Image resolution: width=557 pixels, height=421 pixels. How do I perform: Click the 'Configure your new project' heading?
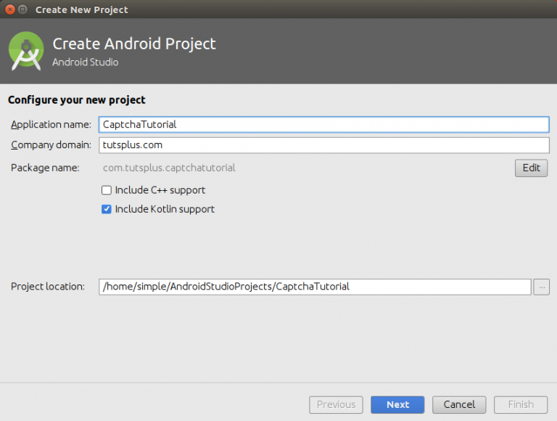pos(77,100)
